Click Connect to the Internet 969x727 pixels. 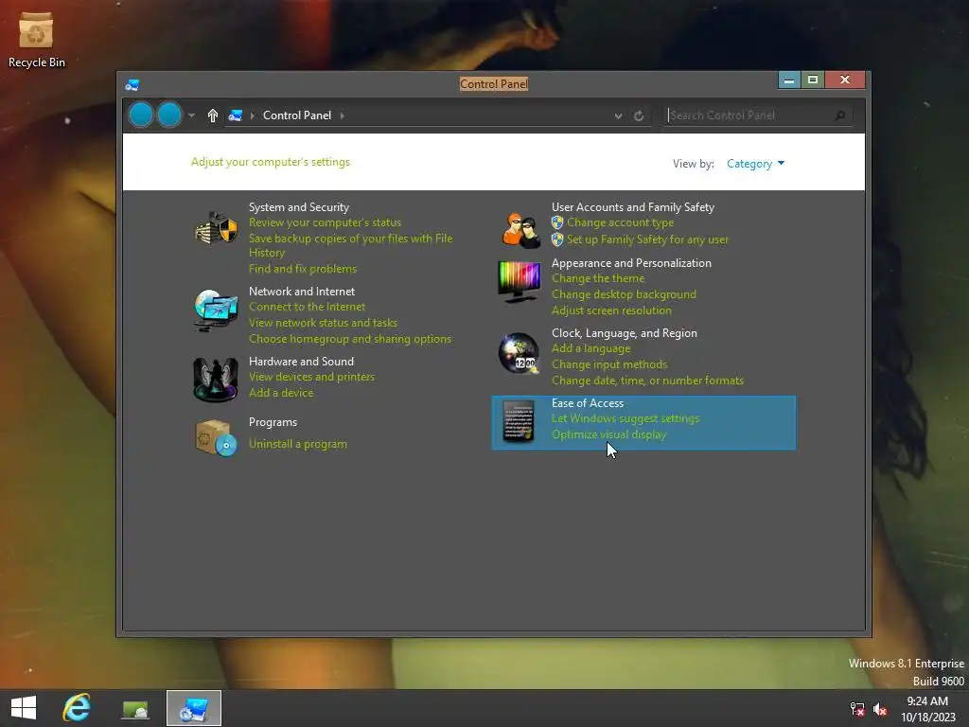click(307, 307)
